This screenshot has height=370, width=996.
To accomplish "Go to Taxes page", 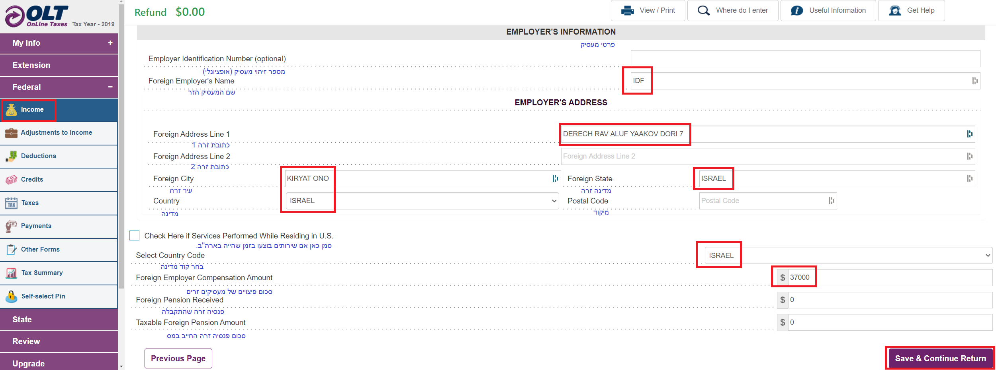I will coord(59,203).
